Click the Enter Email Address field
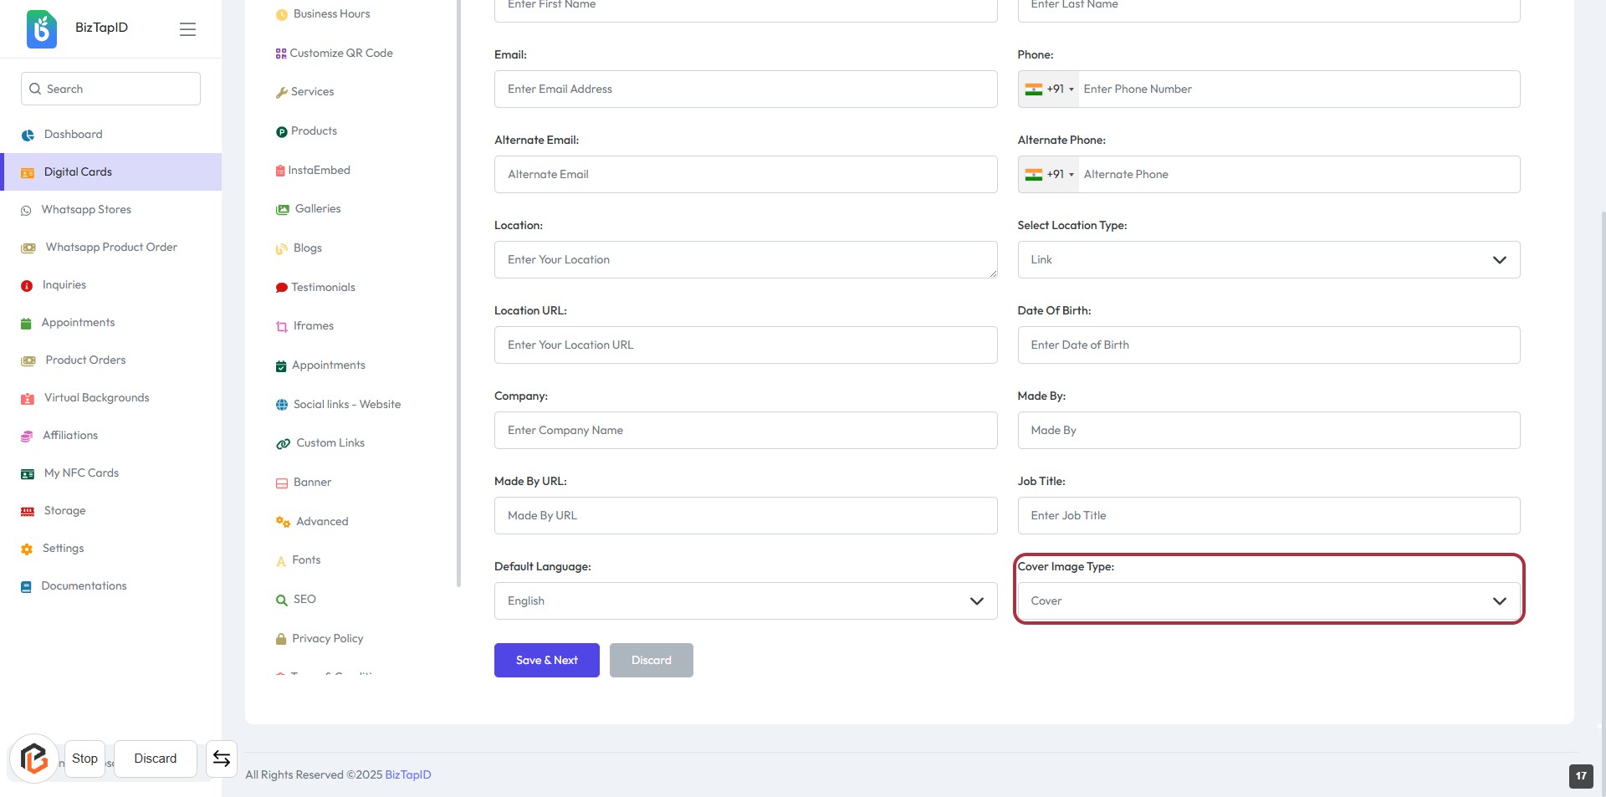 point(744,89)
